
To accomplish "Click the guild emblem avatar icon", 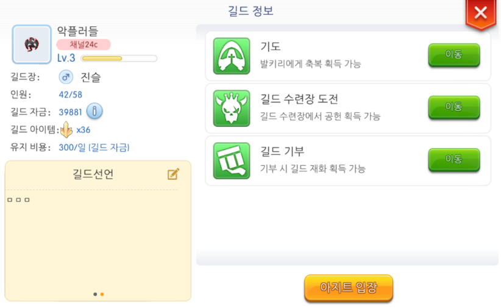I will point(32,45).
